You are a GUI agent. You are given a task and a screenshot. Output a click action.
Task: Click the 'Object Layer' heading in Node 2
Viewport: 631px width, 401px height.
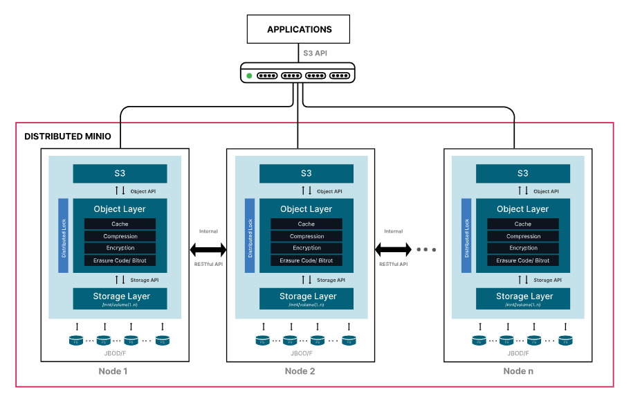coord(307,208)
